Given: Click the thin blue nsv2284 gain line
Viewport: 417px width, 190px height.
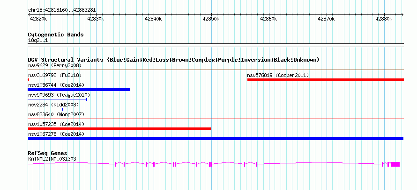Looking at the screenshot, I should (x=45, y=109).
